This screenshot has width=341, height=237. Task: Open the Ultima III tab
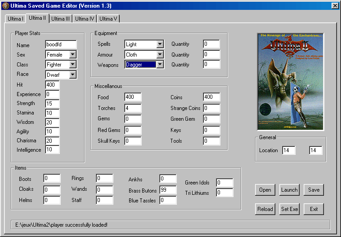[x=60, y=19]
